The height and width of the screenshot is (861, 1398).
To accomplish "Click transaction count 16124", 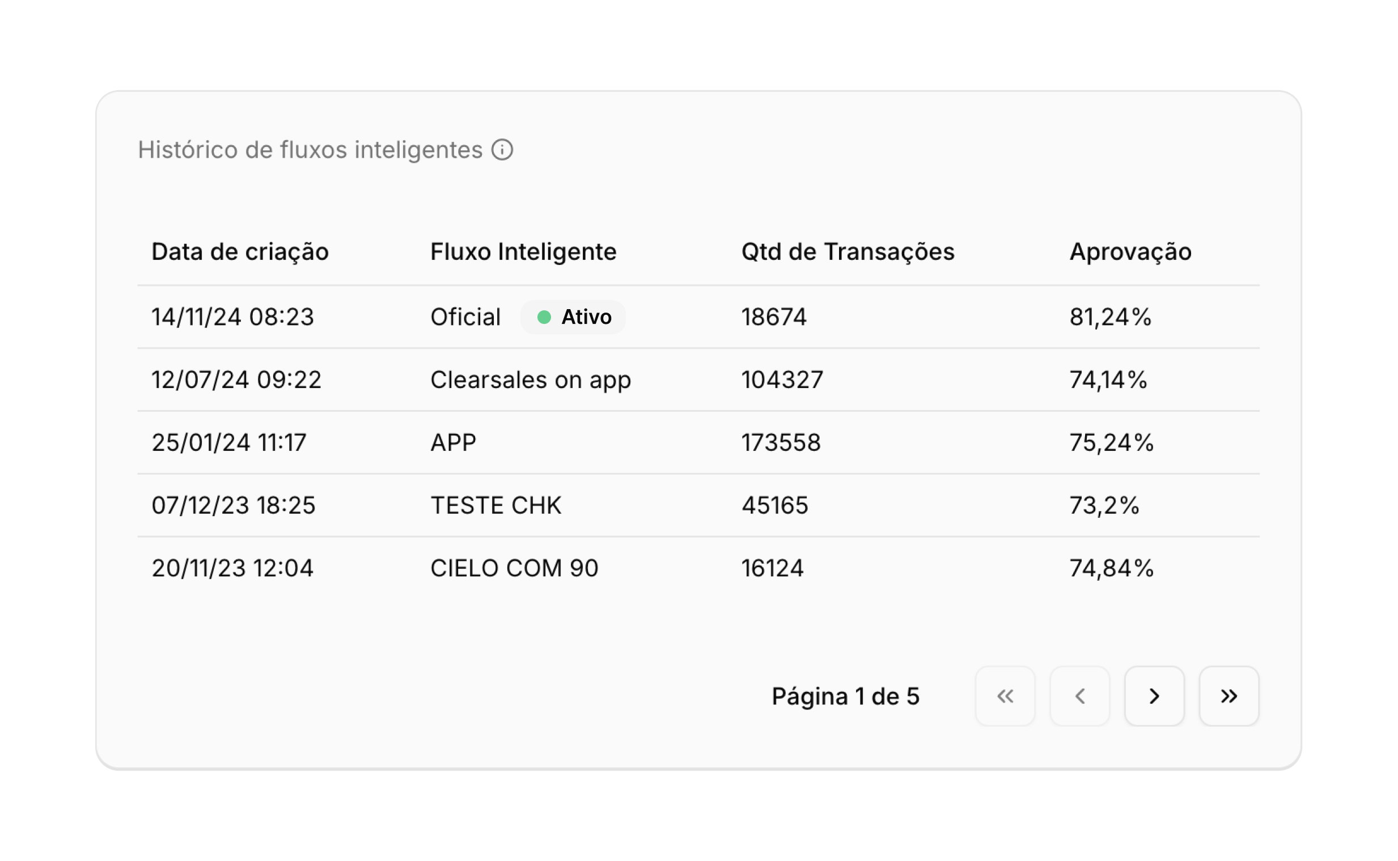I will click(772, 568).
